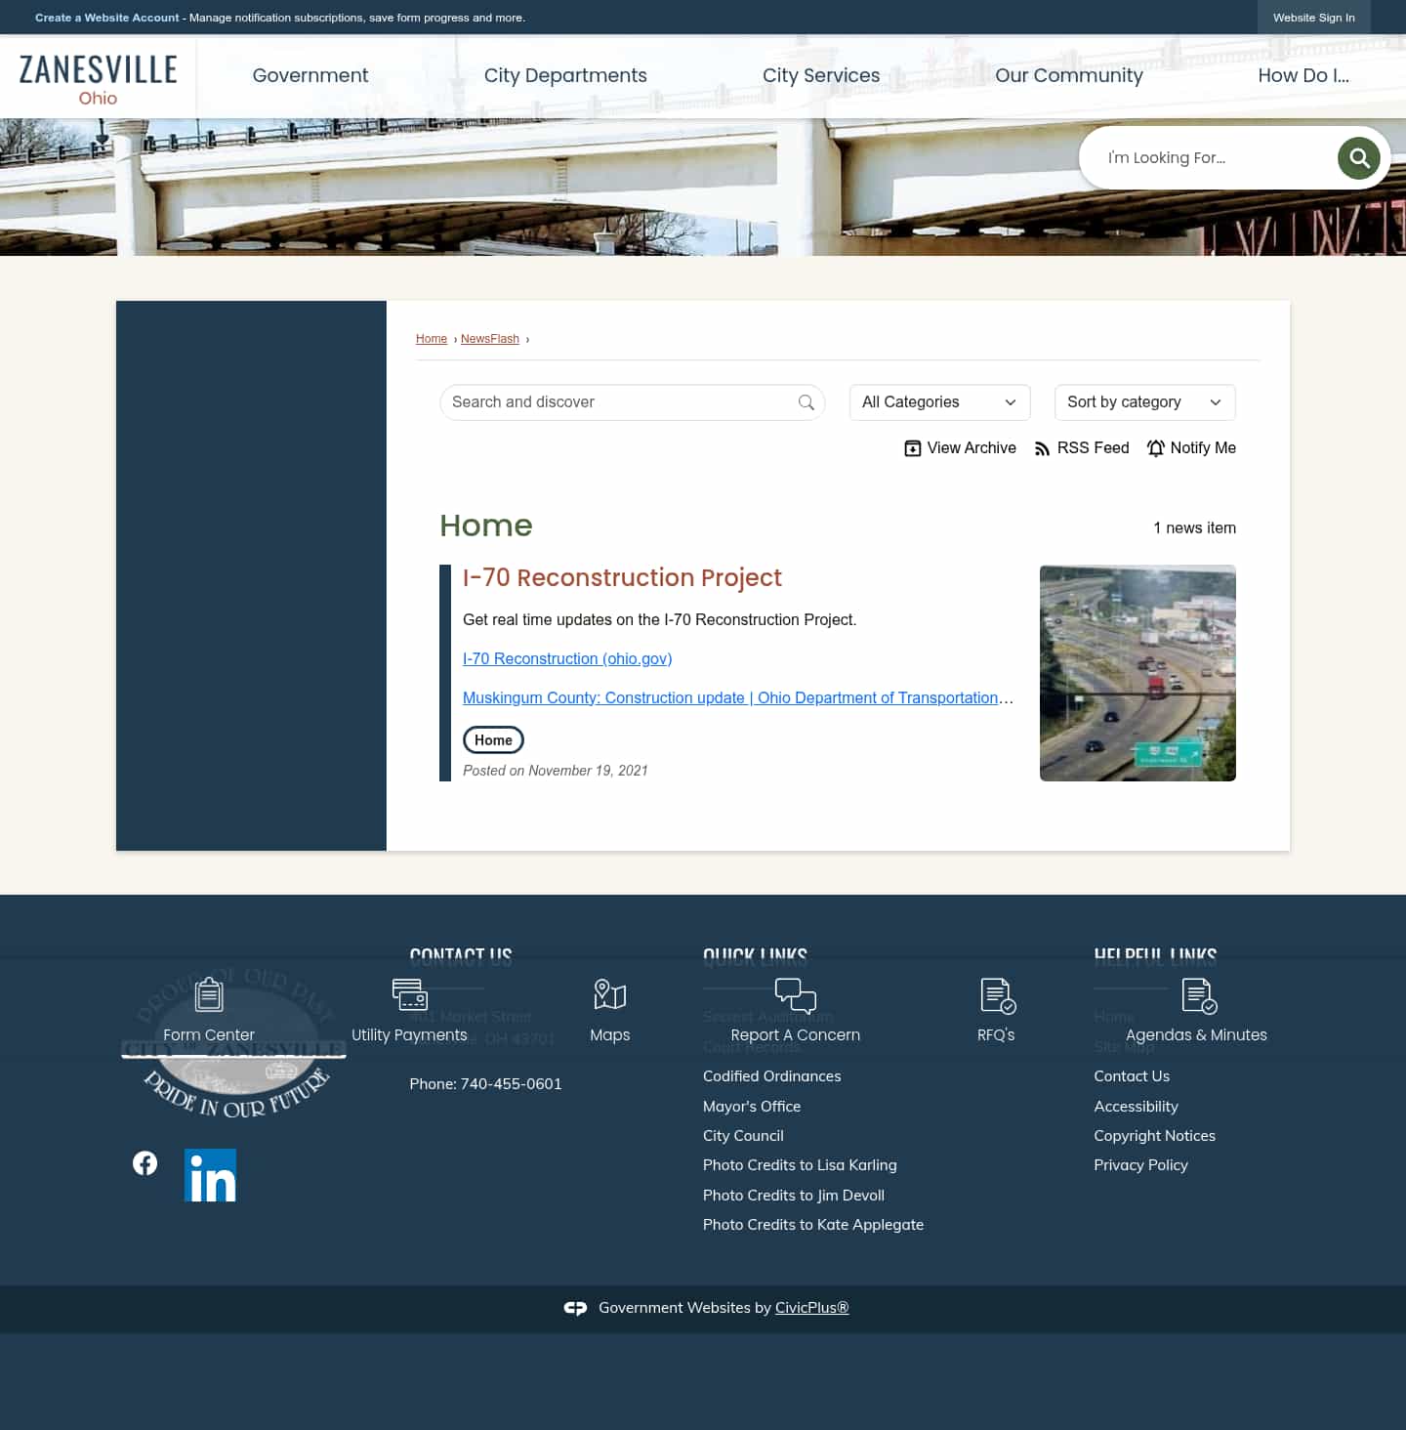Expand the All Categories dropdown
Viewport: 1406px width, 1430px height.
click(938, 401)
